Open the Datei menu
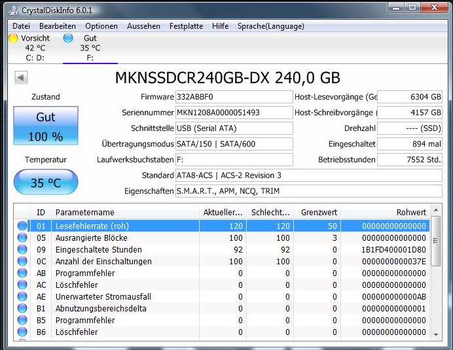 tap(21, 26)
